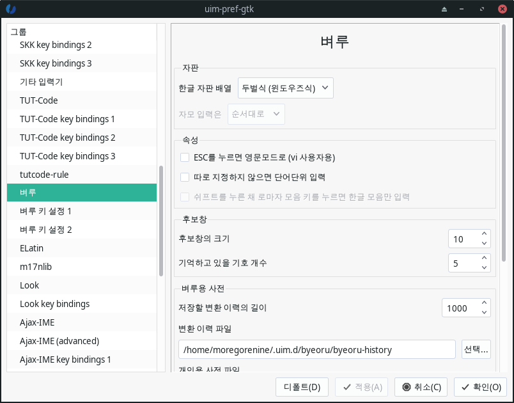Enable ESC를 누르면 영문모드로 checkbox
Screen dimensions: 514x403
coord(185,157)
